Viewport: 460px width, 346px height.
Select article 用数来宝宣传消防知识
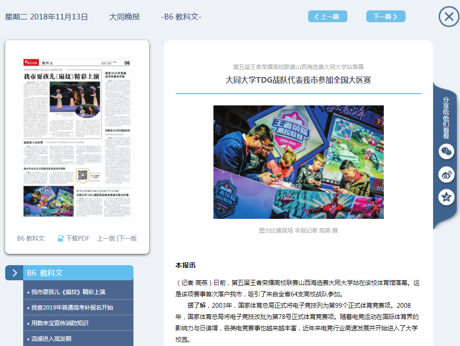coord(60,323)
